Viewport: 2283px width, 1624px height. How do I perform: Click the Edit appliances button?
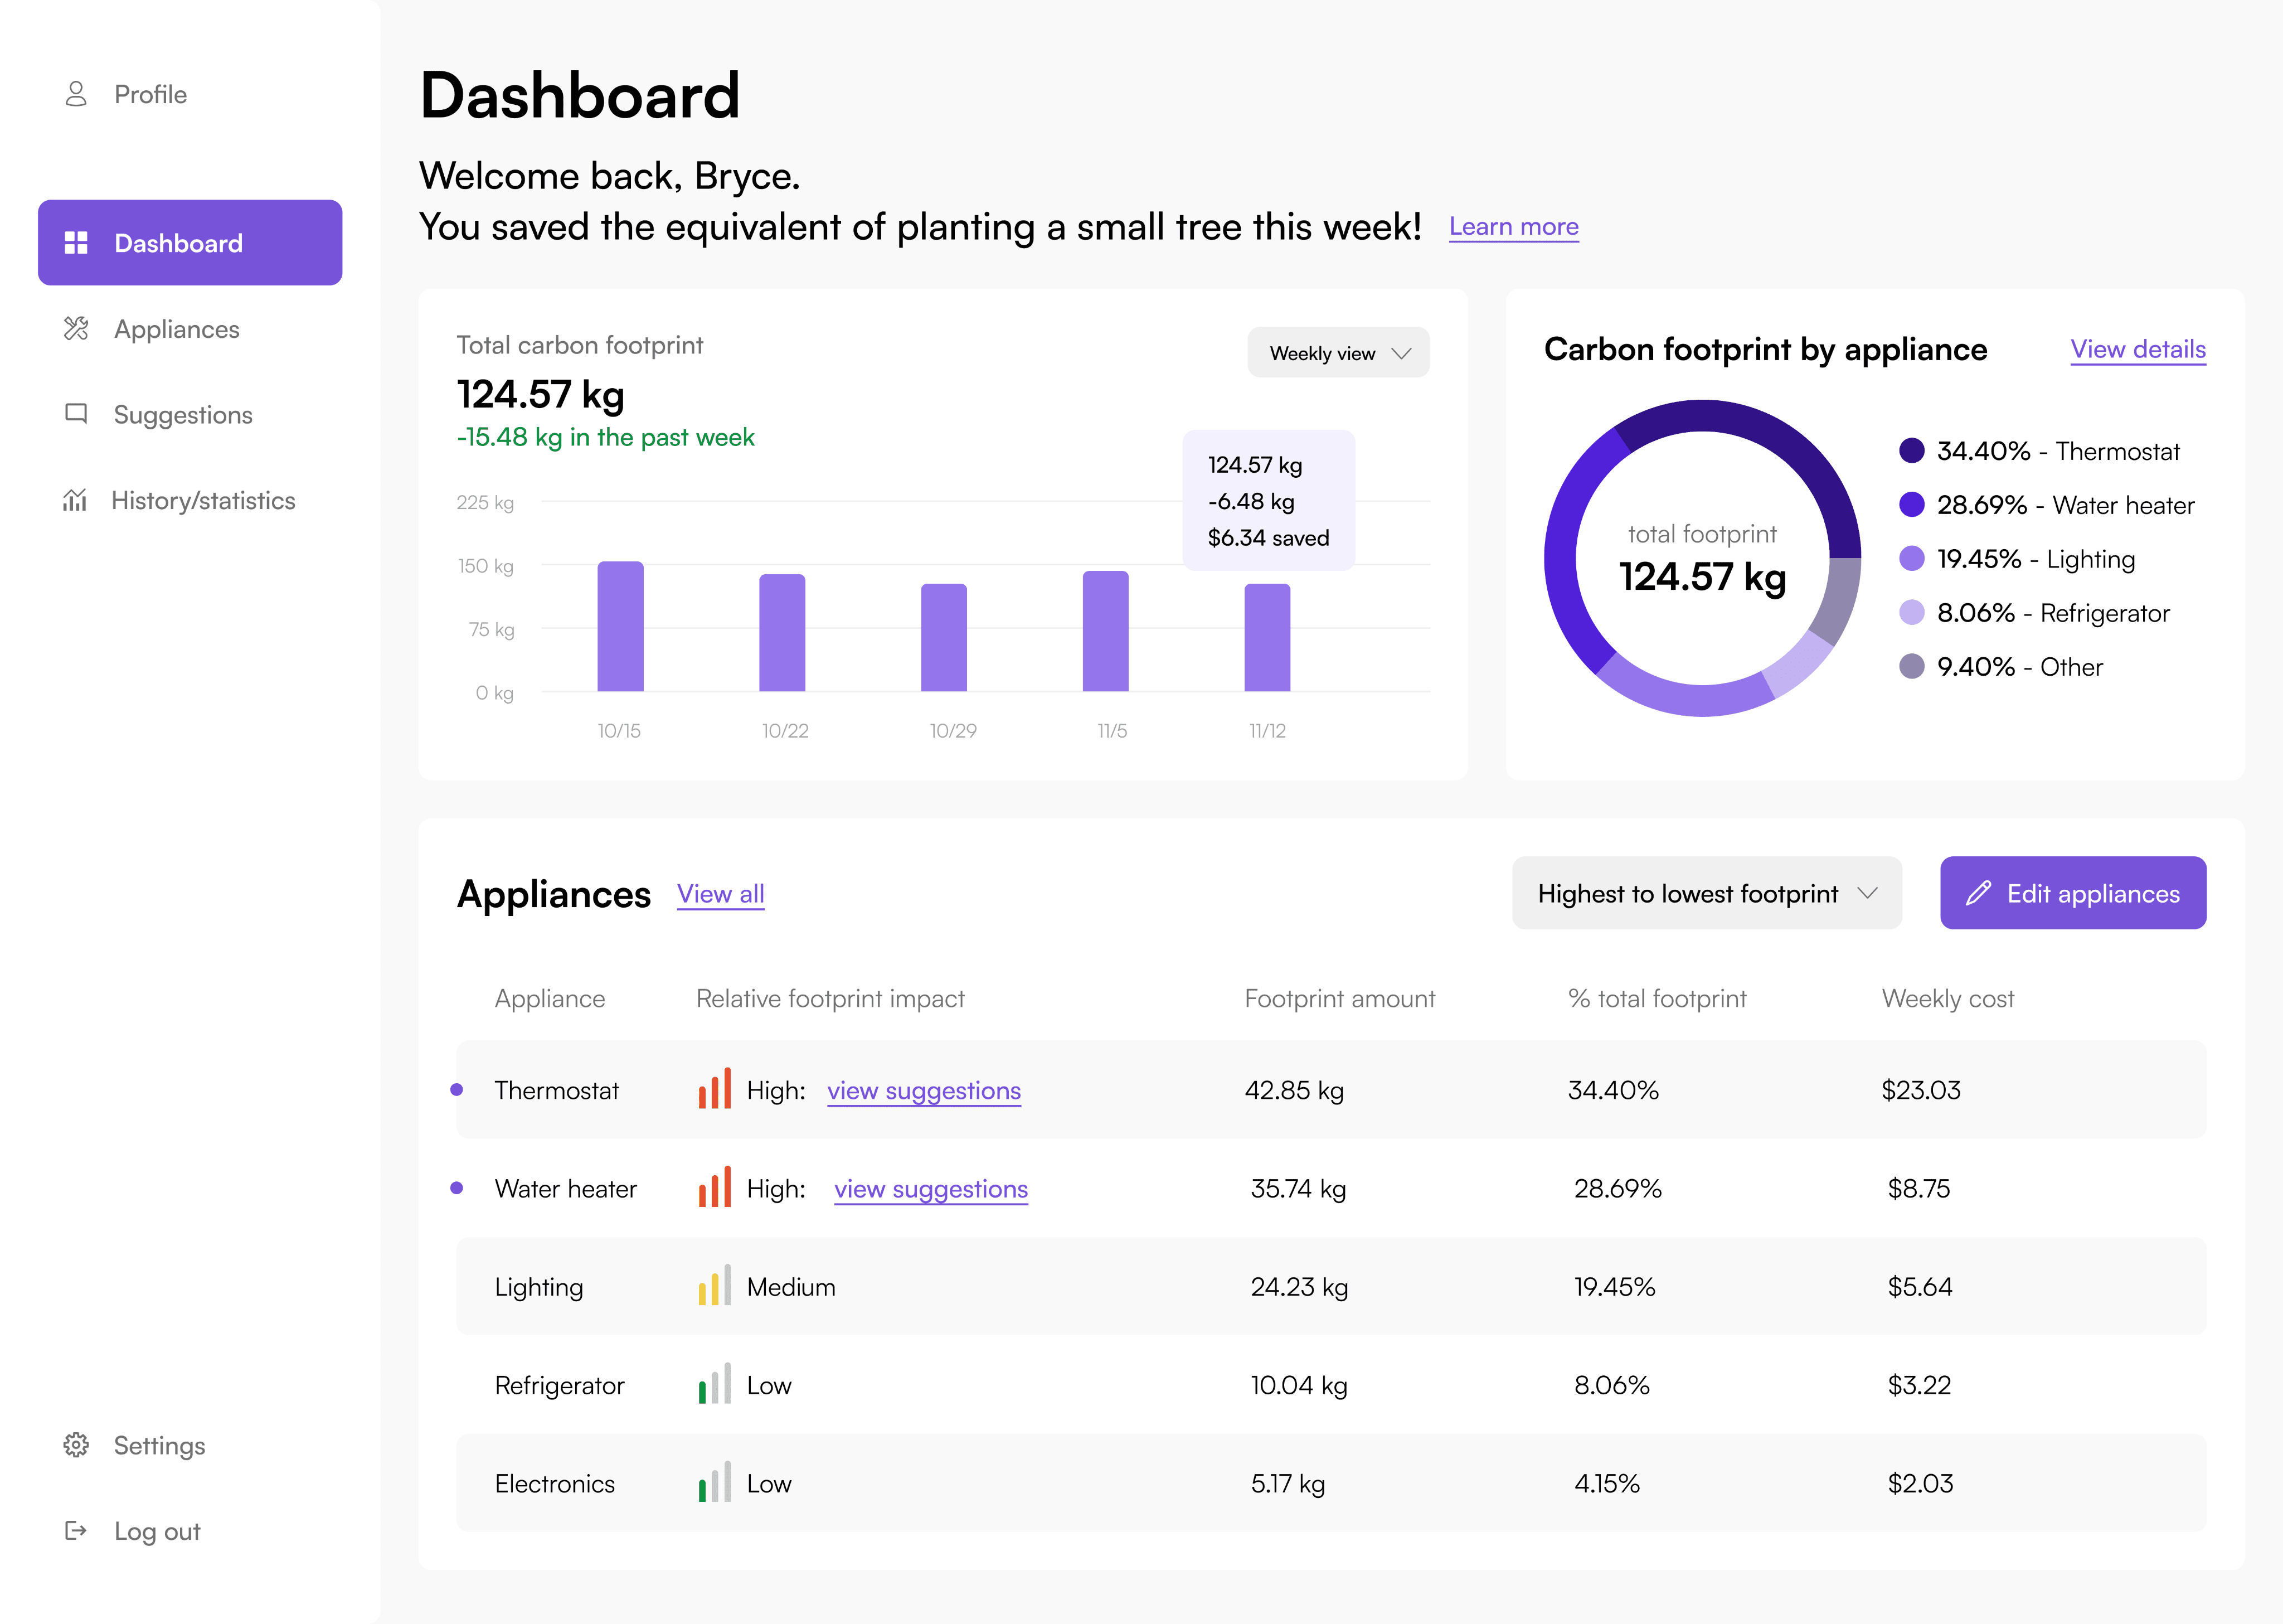click(x=2072, y=893)
